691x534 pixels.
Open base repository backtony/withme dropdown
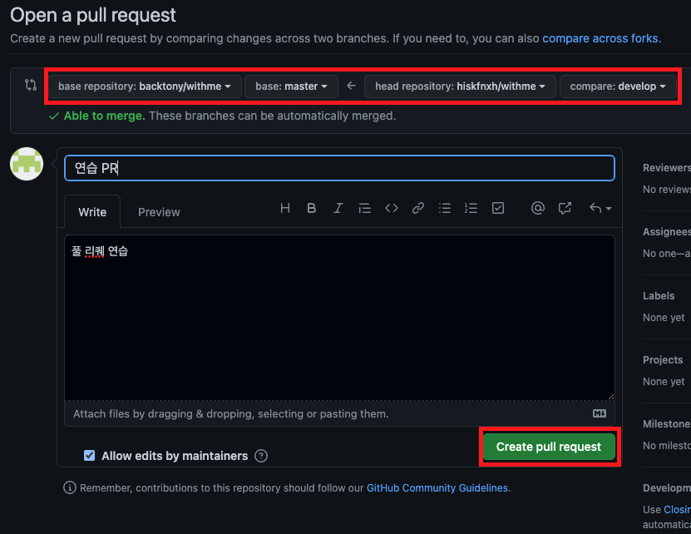click(x=145, y=86)
